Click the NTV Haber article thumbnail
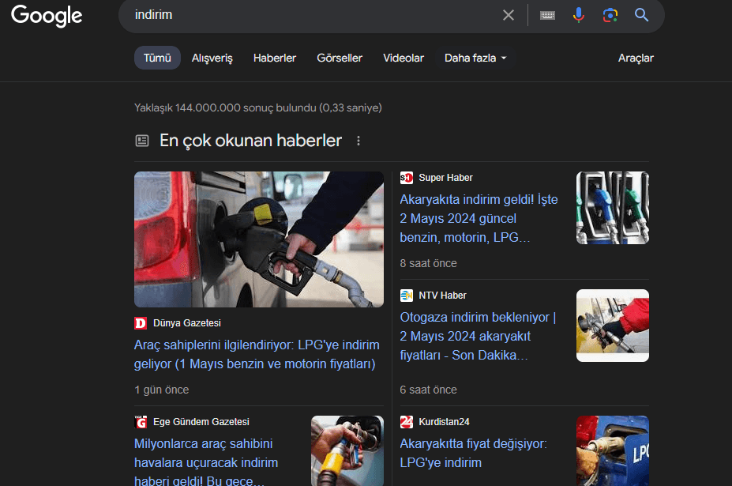Image resolution: width=732 pixels, height=486 pixels. tap(613, 326)
